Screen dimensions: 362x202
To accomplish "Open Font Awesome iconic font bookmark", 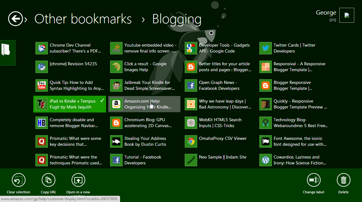I will pyautogui.click(x=298, y=141).
